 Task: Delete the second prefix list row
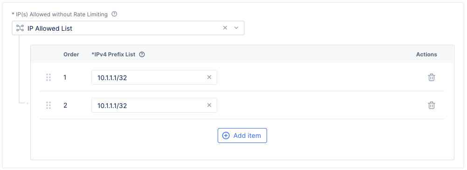point(431,105)
